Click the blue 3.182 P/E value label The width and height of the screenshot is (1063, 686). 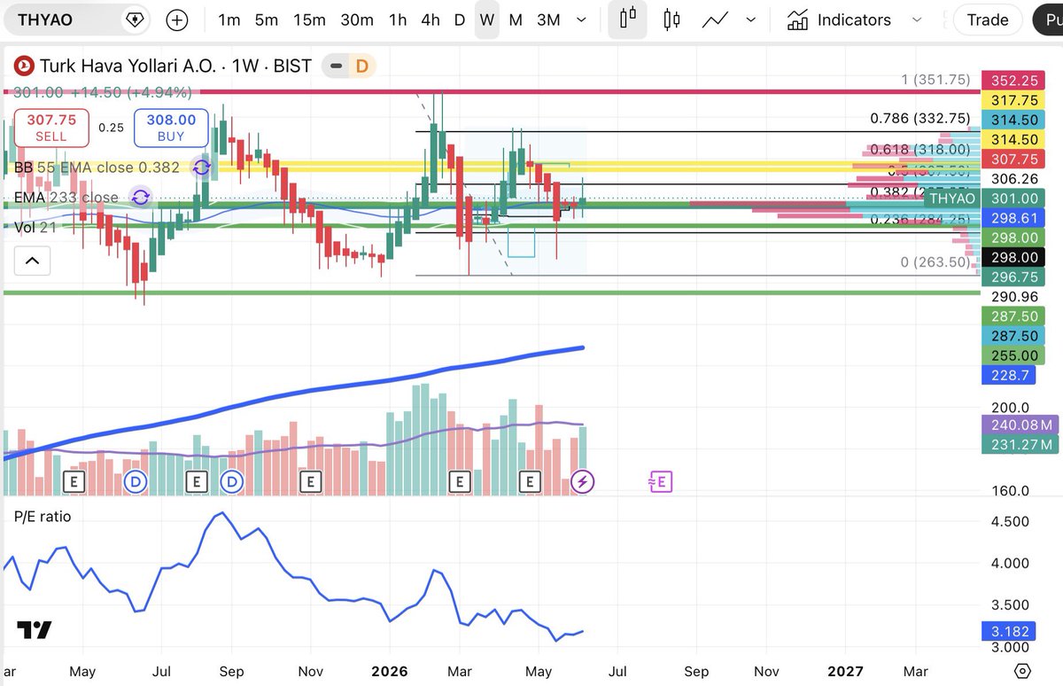click(x=1009, y=633)
